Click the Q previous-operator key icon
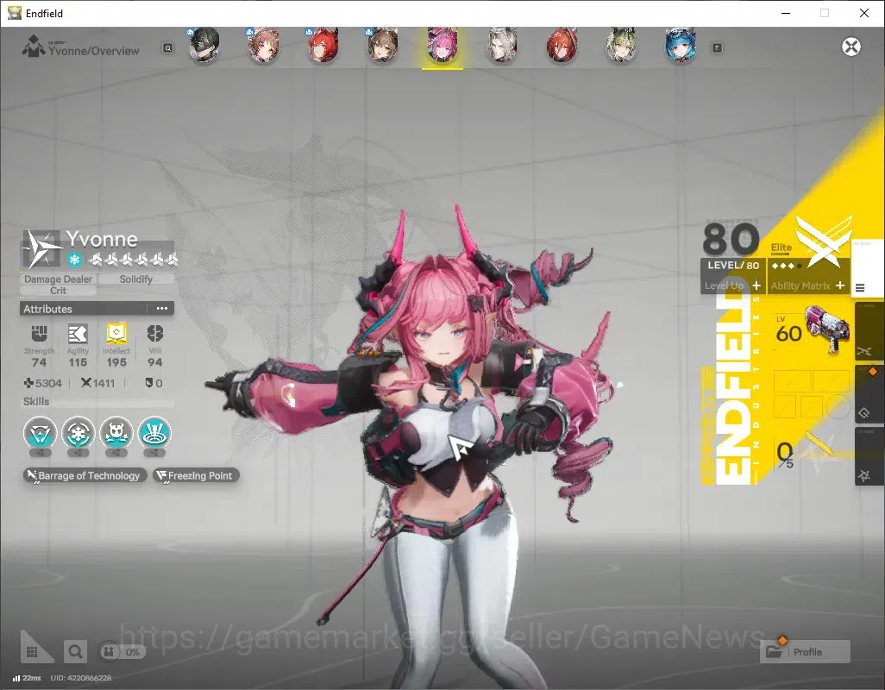This screenshot has width=885, height=690. pos(168,48)
